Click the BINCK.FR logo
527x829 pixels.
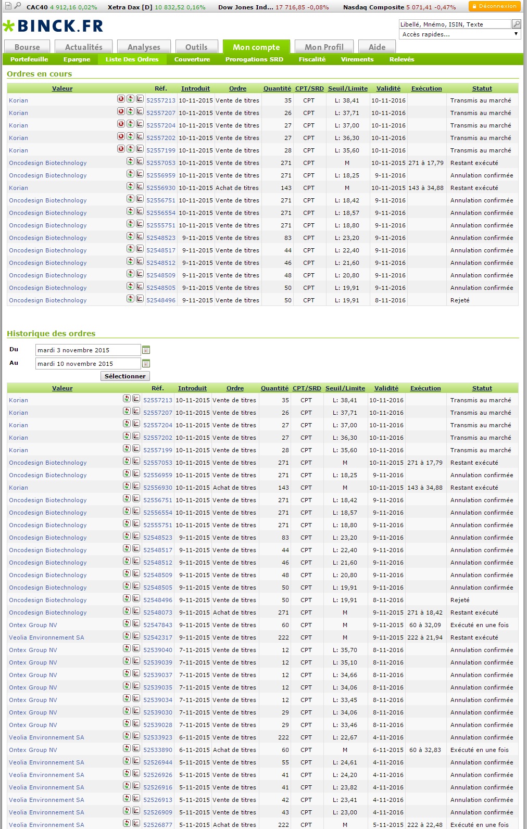point(53,25)
